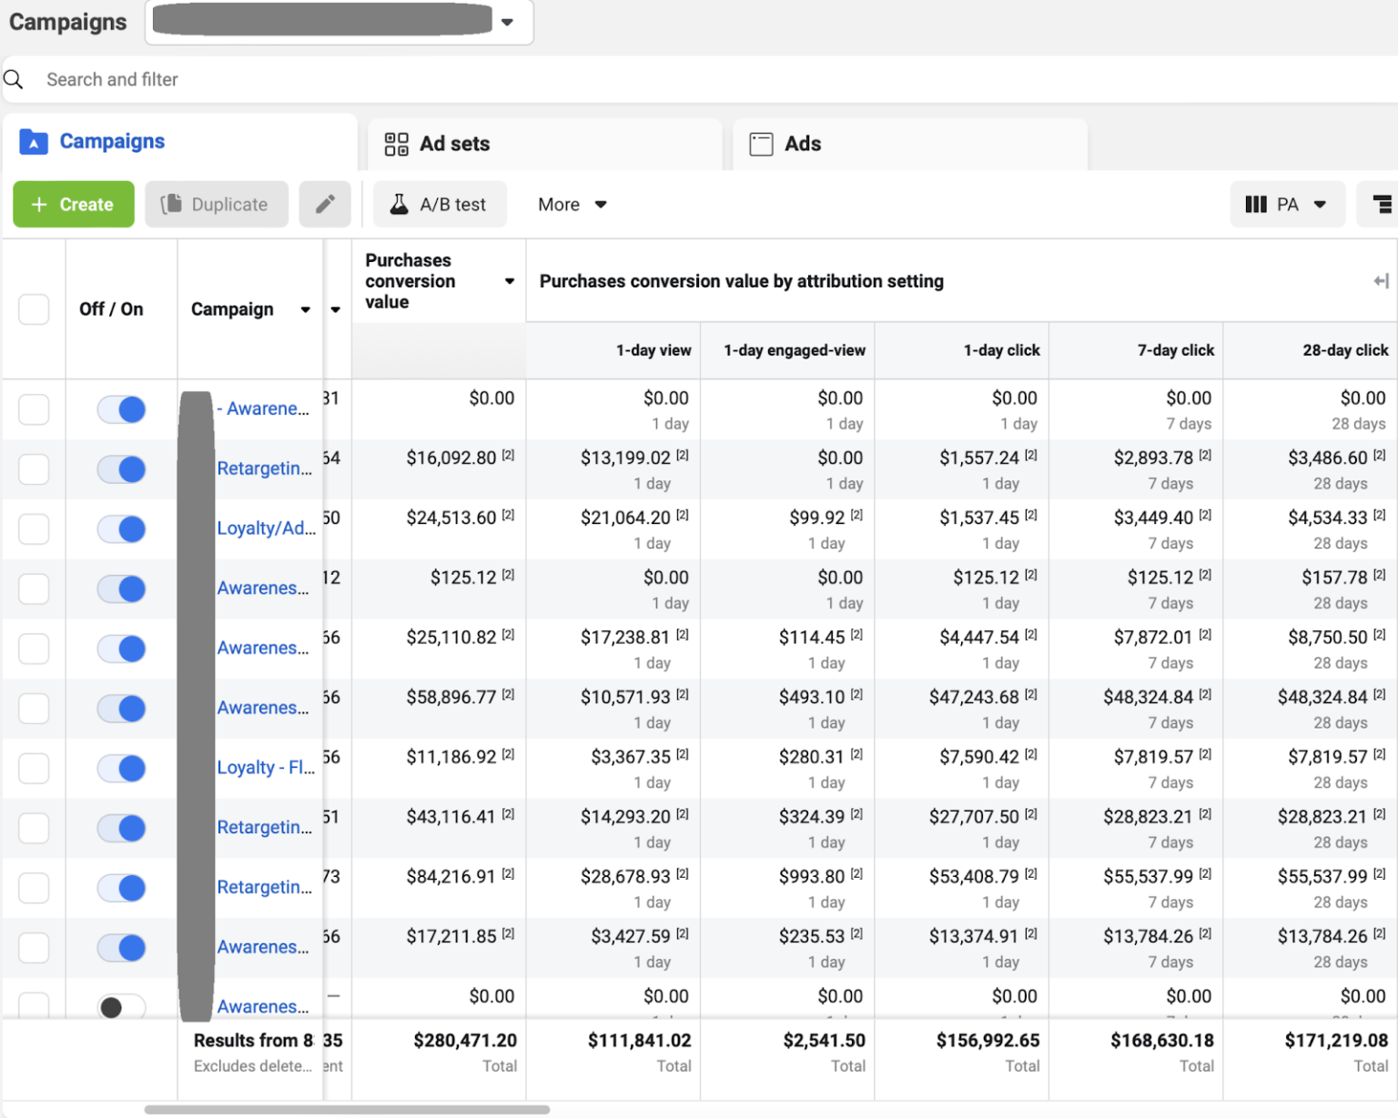Open the Purchases conversion value column dropdown
The height and width of the screenshot is (1118, 1398).
(x=509, y=281)
